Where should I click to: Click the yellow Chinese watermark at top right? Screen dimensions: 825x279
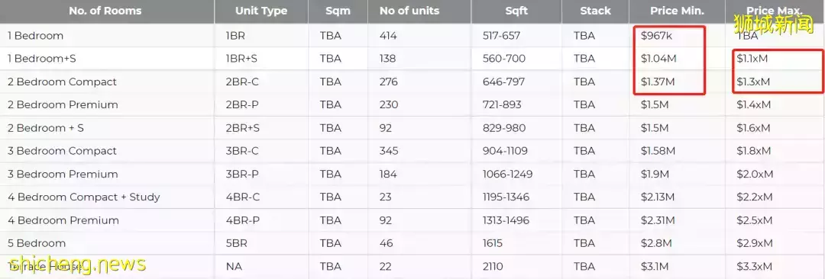(773, 24)
